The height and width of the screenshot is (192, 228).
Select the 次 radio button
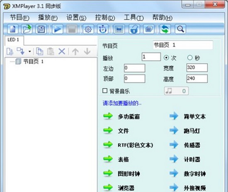point(166,58)
